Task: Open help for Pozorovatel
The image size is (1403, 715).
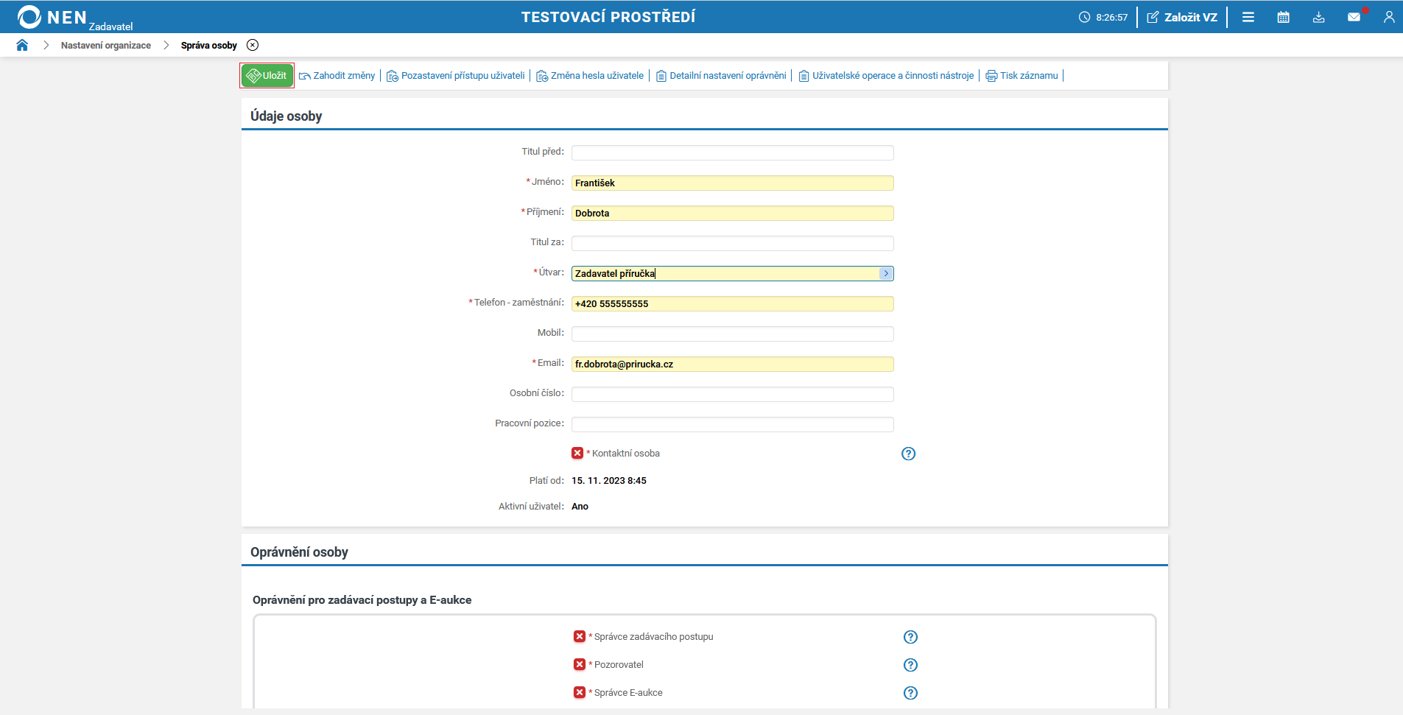Action: tap(910, 665)
